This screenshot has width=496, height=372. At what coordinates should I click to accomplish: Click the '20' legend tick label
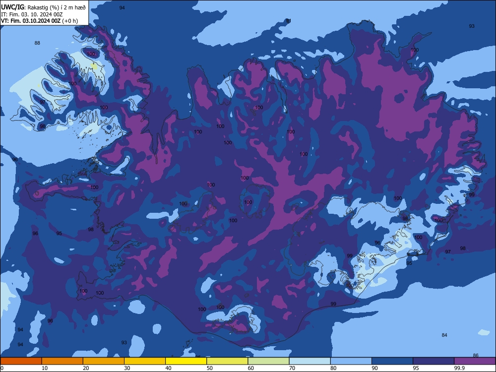(x=86, y=368)
